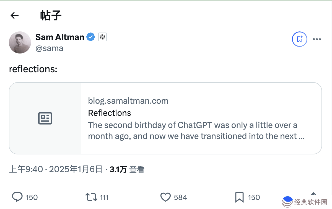View the 3.1万 查看 view count

click(x=127, y=169)
